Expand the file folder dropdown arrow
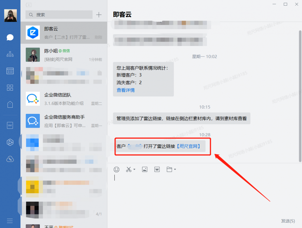Screen dimensions: 302x228 point(175,170)
